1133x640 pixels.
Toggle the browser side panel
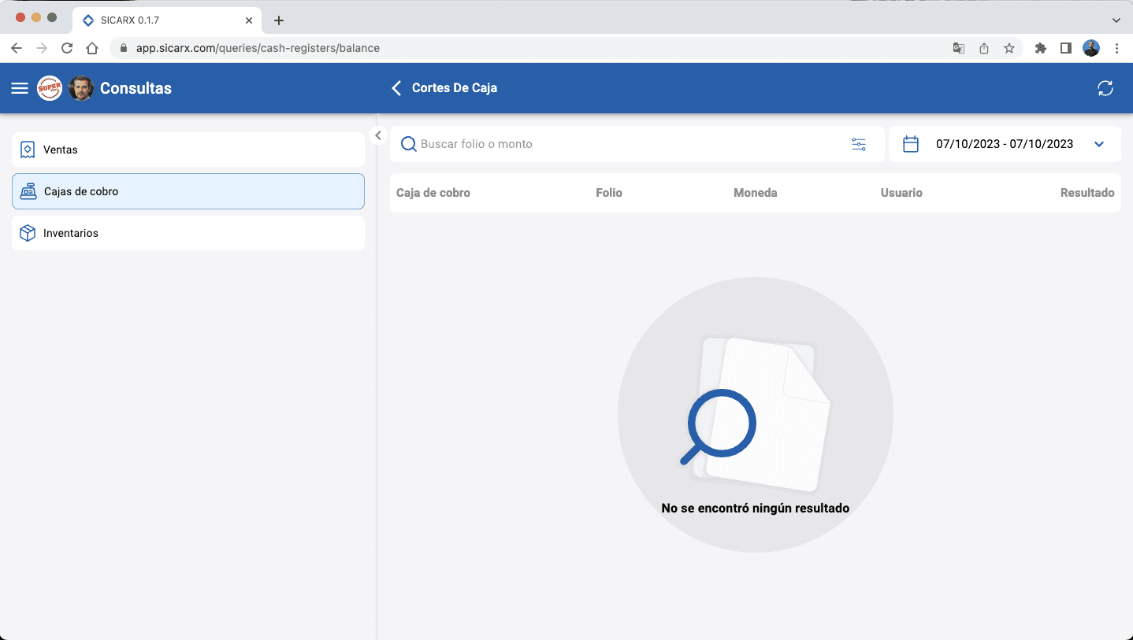[1065, 48]
